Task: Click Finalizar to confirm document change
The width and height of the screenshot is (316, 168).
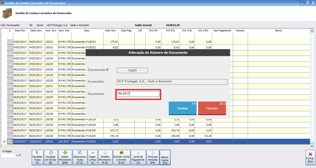Action: point(182,108)
